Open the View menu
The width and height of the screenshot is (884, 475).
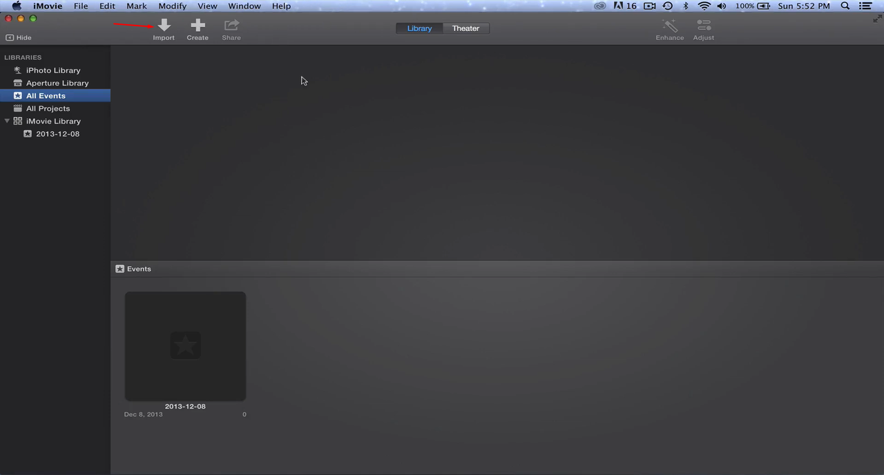pos(207,6)
